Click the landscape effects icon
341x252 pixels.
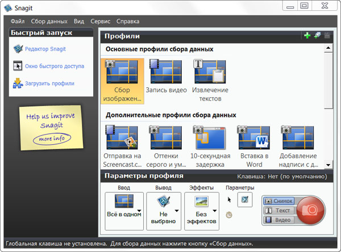(201, 201)
